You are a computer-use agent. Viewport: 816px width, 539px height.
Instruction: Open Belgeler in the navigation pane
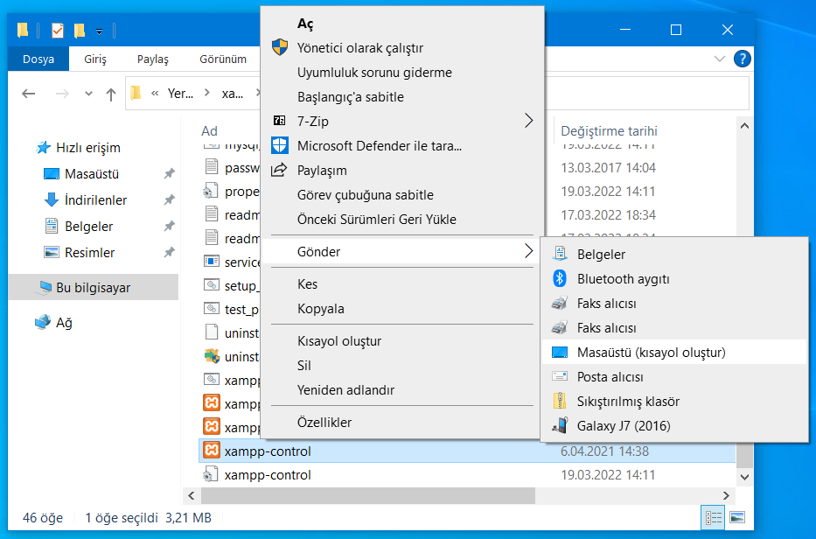click(88, 227)
